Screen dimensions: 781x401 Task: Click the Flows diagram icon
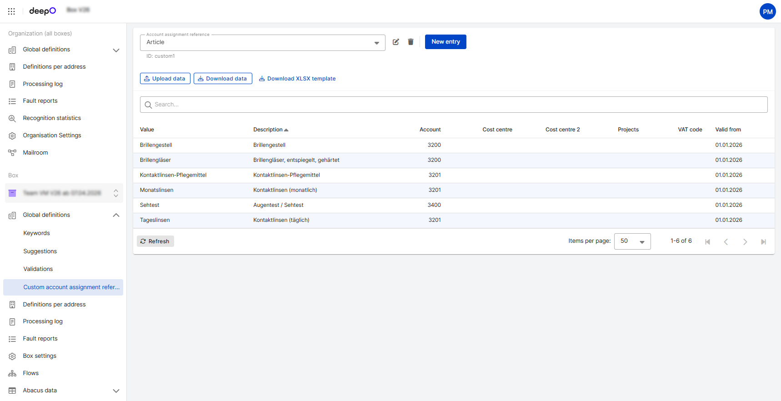(x=12, y=373)
